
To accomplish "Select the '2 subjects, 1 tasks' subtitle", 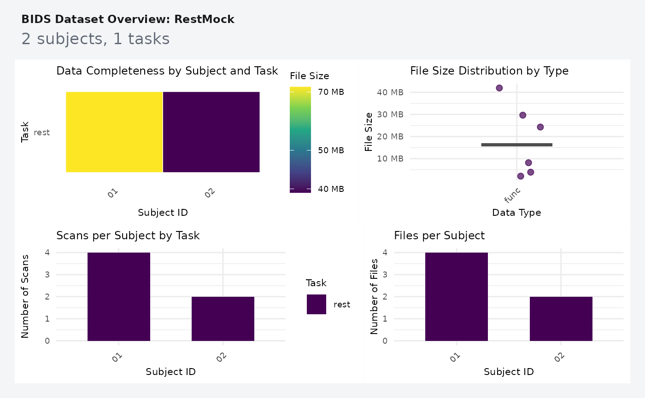I will (95, 39).
